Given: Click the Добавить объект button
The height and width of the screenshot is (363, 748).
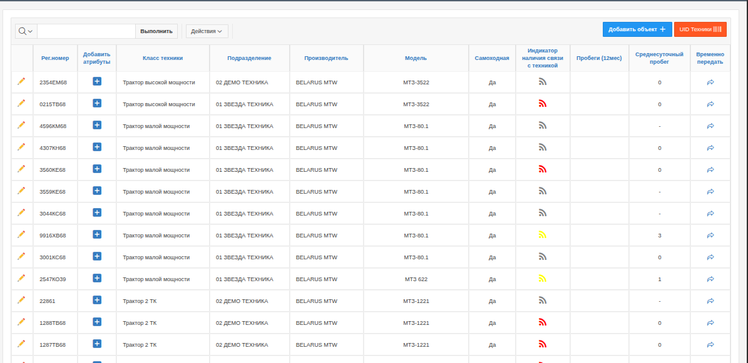Looking at the screenshot, I should (637, 29).
